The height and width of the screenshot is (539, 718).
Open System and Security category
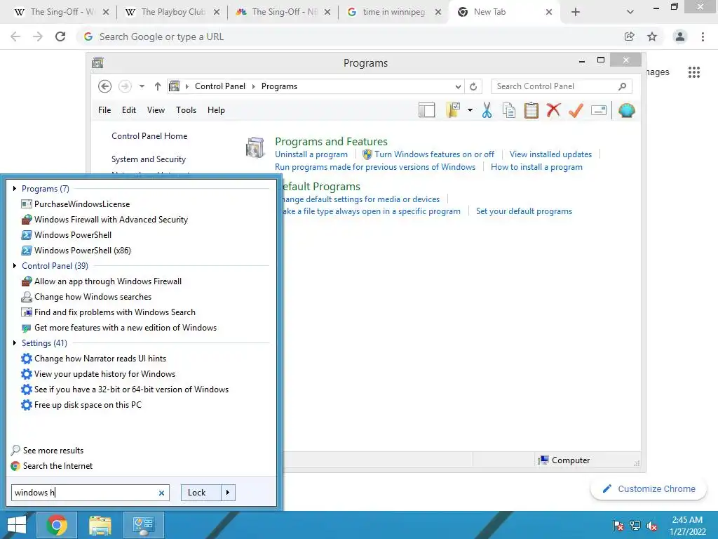tap(149, 159)
